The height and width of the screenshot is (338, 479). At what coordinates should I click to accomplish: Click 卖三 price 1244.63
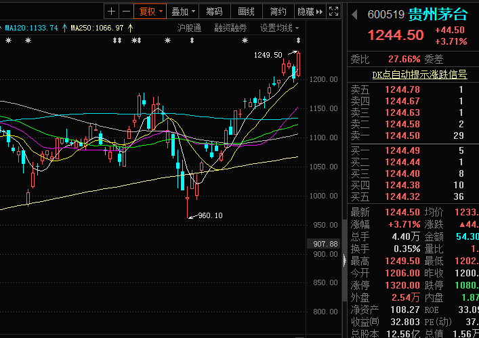pos(402,112)
